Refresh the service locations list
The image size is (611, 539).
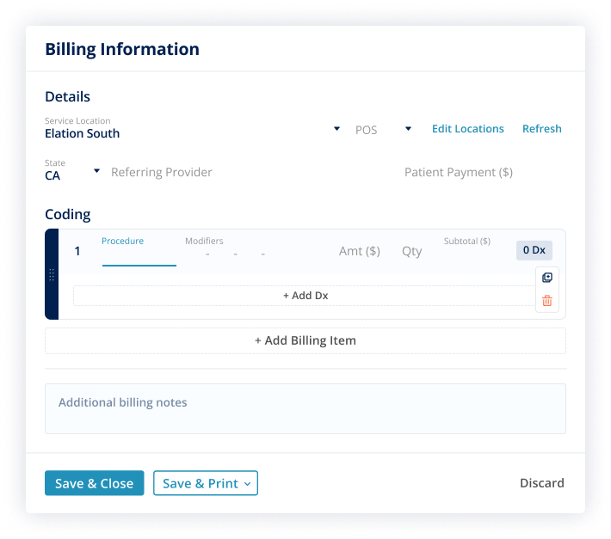[x=541, y=129]
